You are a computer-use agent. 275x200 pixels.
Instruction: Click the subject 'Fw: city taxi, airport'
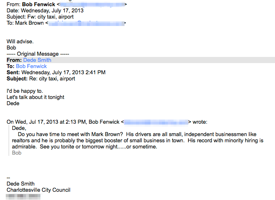51,16
